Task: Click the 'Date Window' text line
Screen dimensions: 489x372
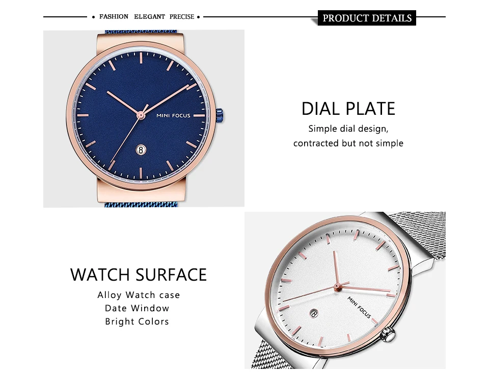Action: tap(137, 308)
